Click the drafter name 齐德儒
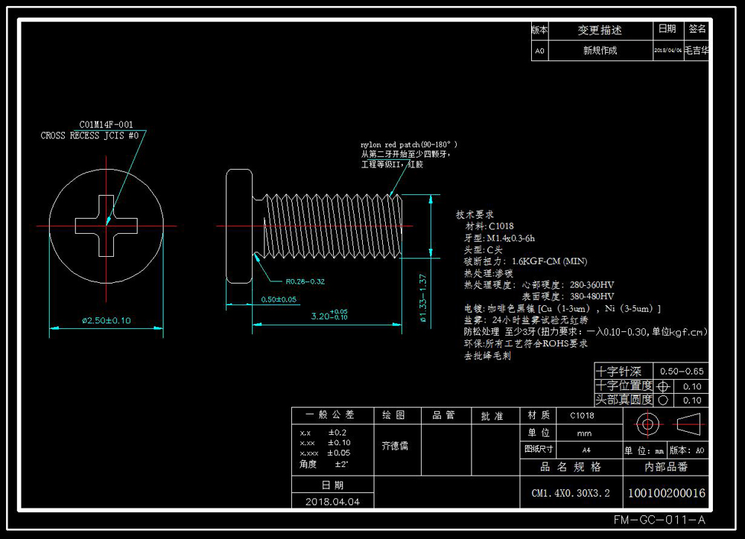745x539 pixels. 395,446
